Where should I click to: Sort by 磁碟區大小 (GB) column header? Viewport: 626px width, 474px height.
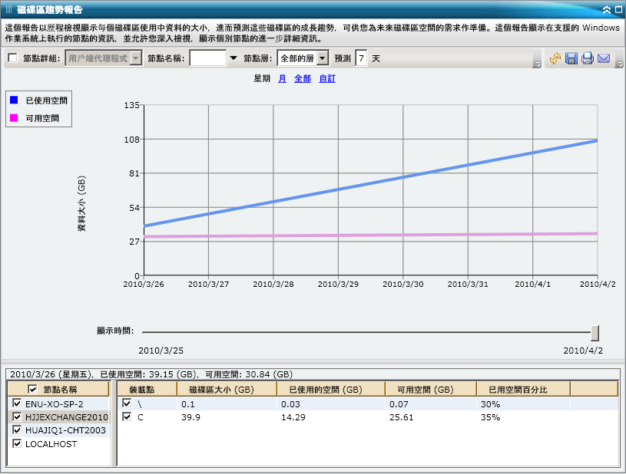coord(227,390)
